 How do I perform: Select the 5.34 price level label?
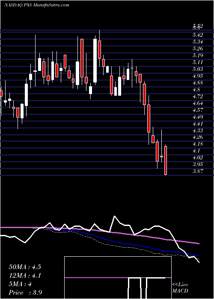pyautogui.click(x=198, y=42)
